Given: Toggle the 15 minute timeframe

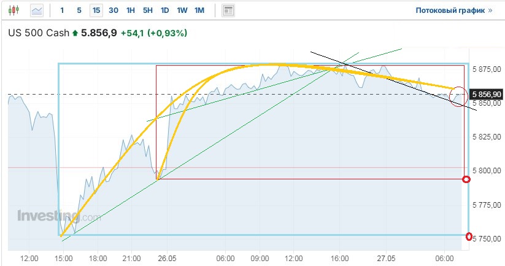Looking at the screenshot, I should coord(96,10).
